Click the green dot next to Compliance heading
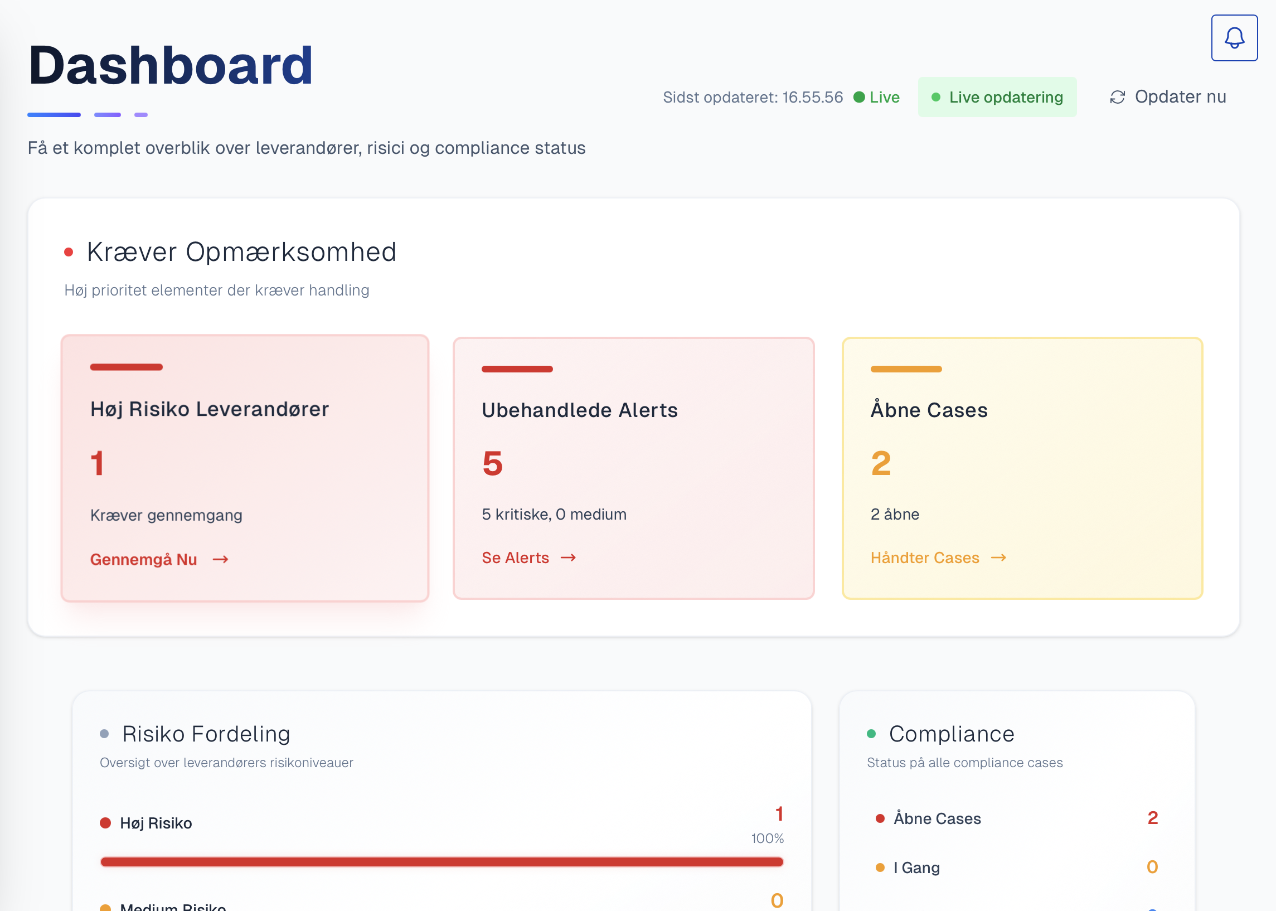The height and width of the screenshot is (911, 1276). pos(871,733)
